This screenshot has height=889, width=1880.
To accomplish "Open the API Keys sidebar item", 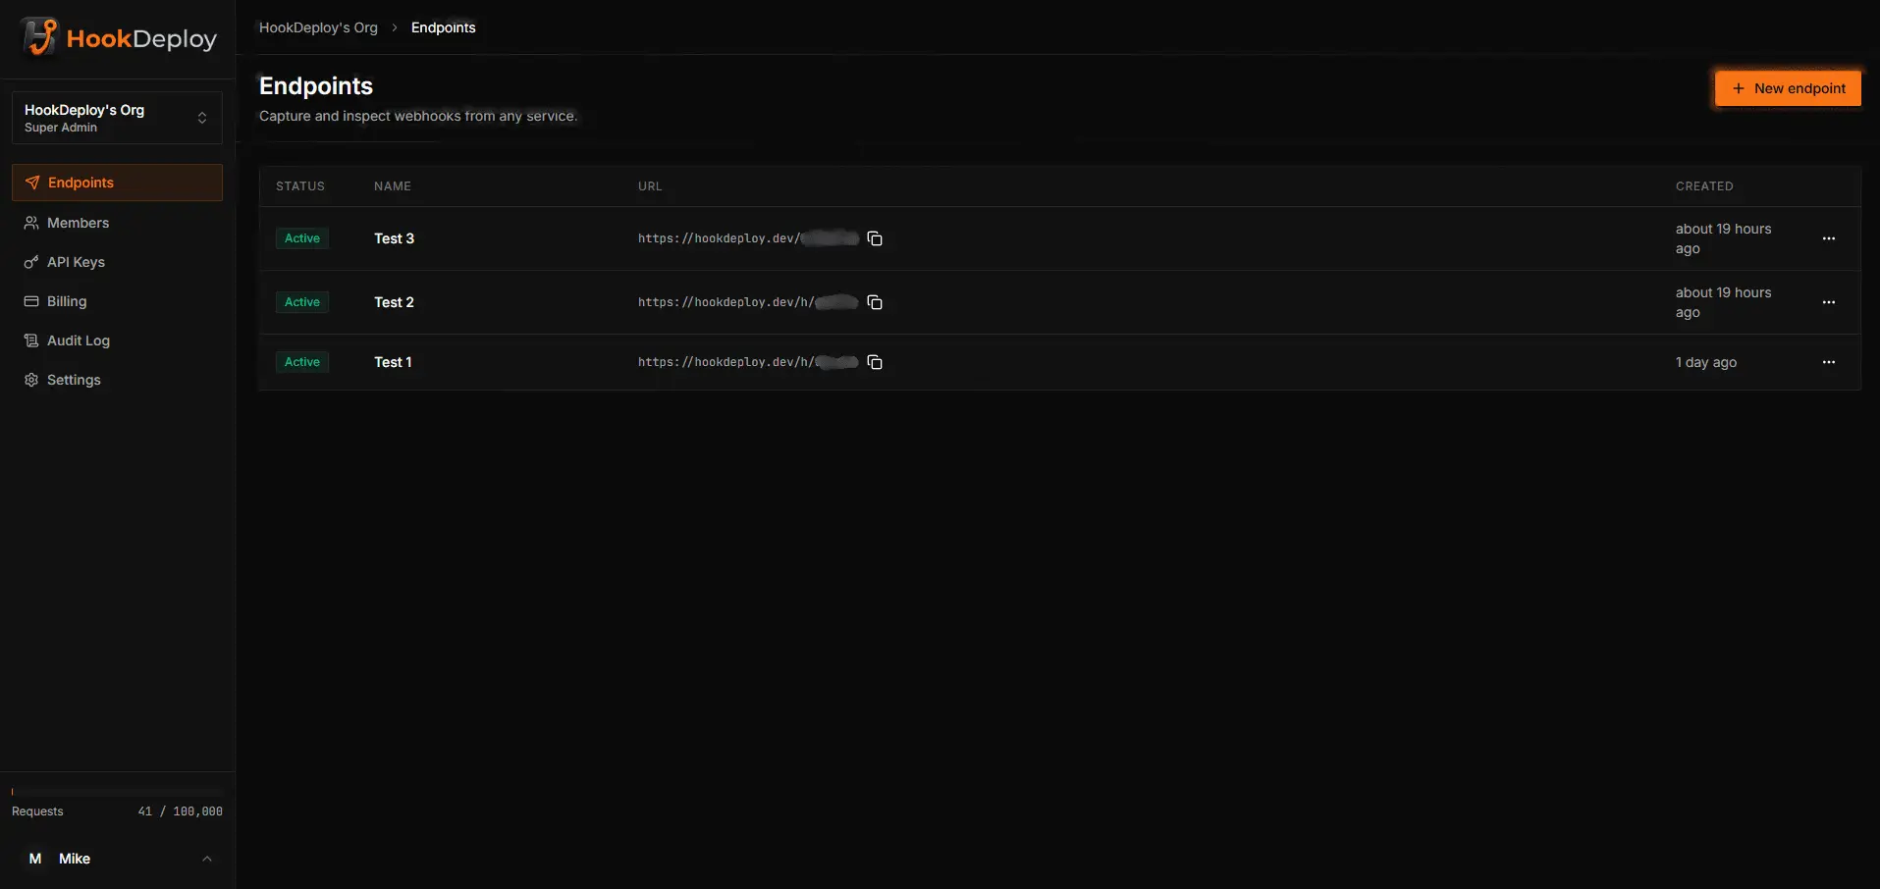I will tap(117, 262).
